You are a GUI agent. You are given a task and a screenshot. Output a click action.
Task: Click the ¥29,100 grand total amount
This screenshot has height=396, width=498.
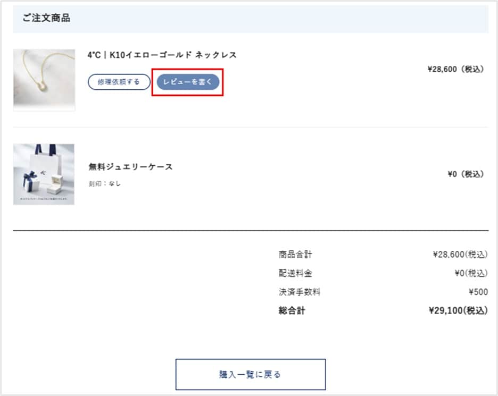coord(458,310)
